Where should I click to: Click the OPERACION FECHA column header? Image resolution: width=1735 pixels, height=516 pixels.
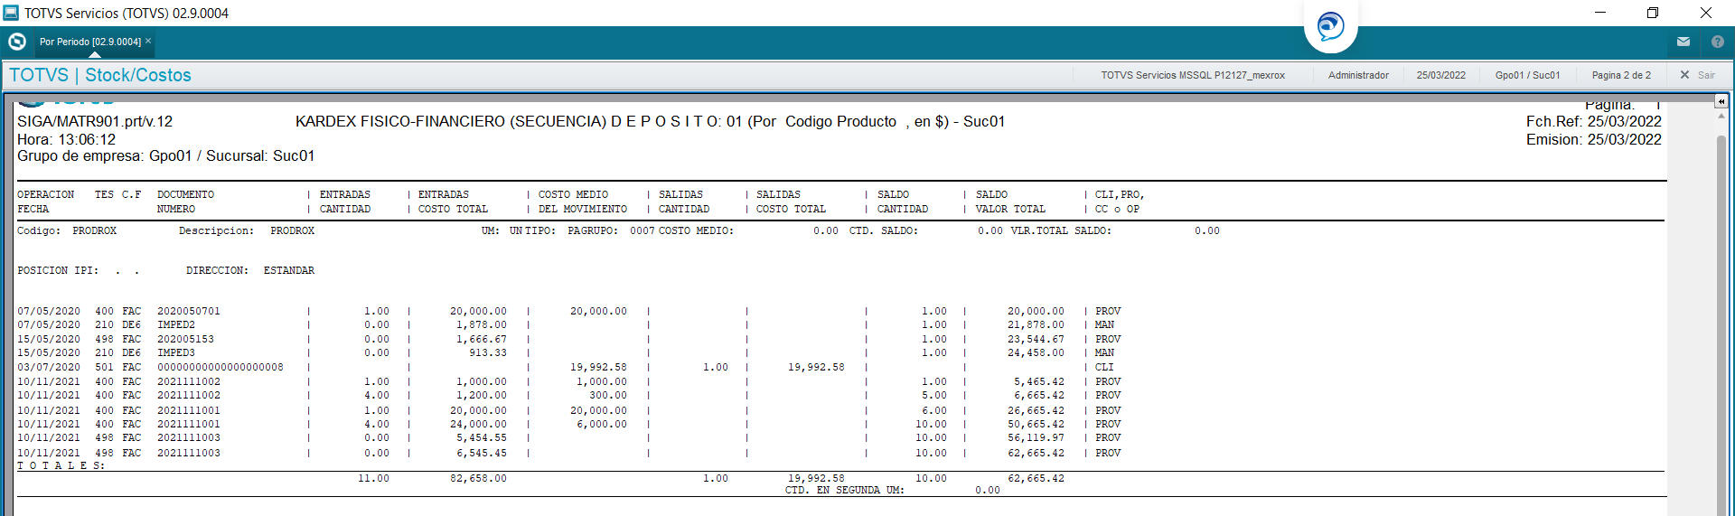point(46,202)
